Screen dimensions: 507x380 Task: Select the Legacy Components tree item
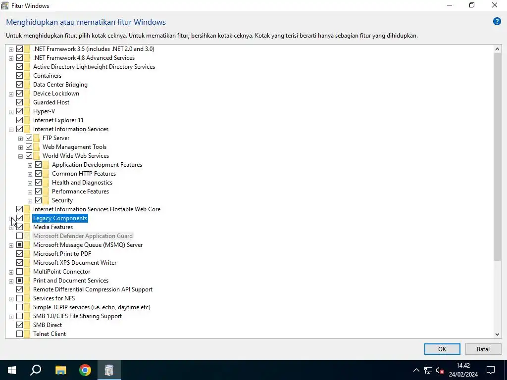60,218
